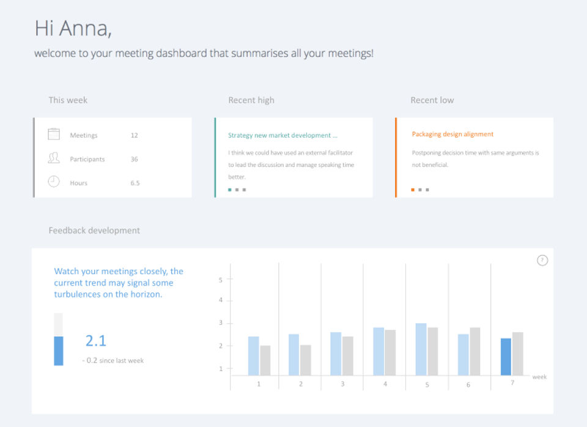Click the help question mark icon
The image size is (587, 427).
[x=542, y=261]
